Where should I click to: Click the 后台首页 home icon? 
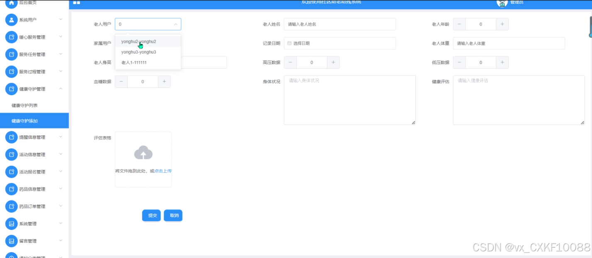[11, 3]
